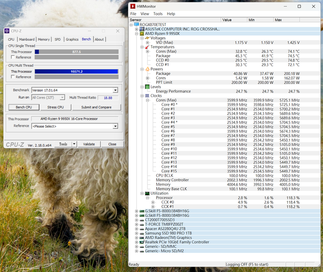Open the Graphics tab
Image resolution: width=323 pixels, height=272 pixels.
(x=72, y=39)
